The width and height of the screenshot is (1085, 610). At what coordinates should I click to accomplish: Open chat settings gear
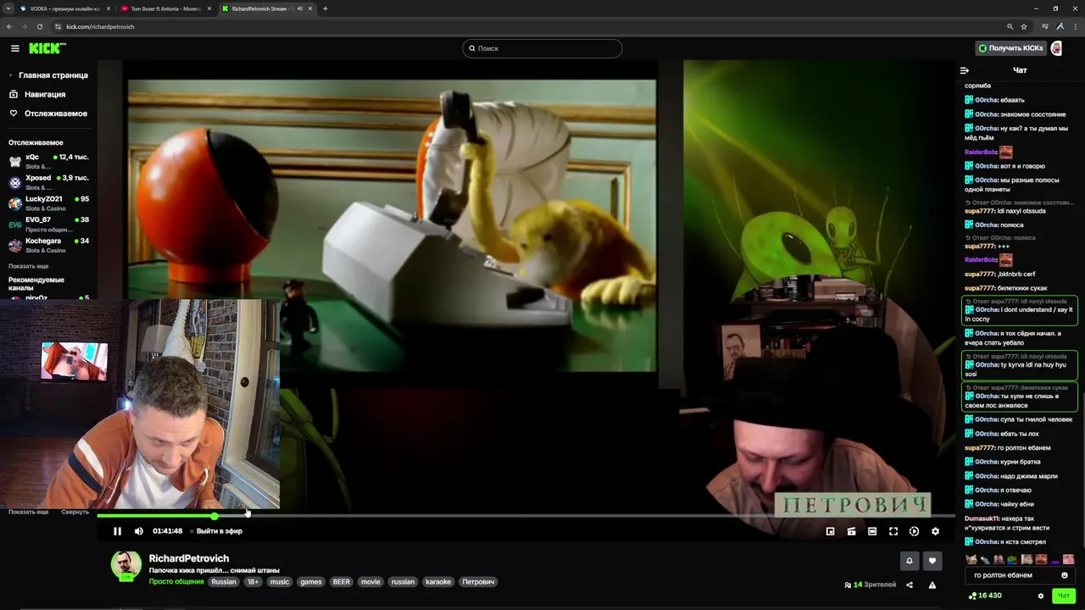(1041, 596)
